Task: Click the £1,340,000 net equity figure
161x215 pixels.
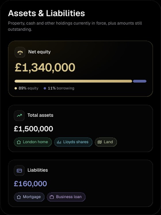Action: coord(45,67)
